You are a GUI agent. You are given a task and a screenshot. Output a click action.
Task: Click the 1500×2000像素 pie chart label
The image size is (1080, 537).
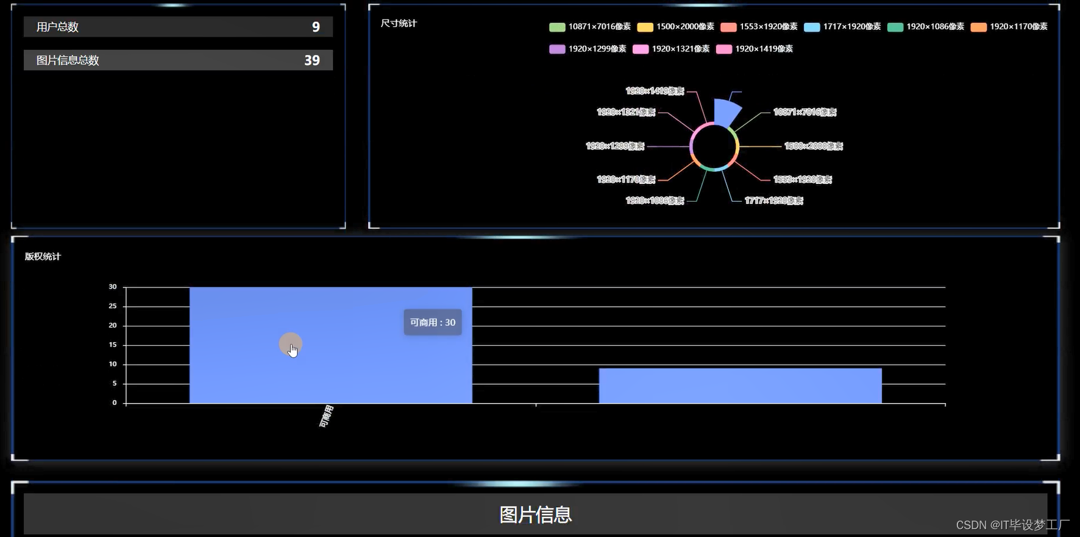[x=814, y=146]
